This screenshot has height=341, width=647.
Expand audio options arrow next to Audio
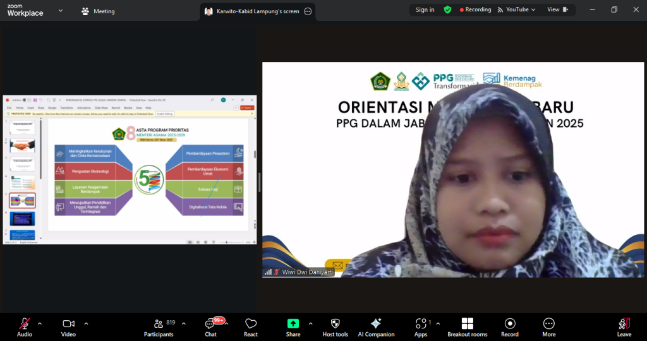[x=40, y=323]
